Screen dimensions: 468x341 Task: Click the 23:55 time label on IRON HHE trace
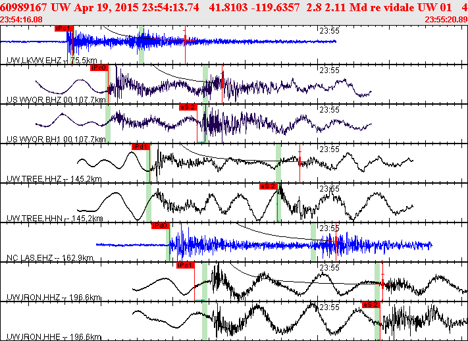[330, 307]
